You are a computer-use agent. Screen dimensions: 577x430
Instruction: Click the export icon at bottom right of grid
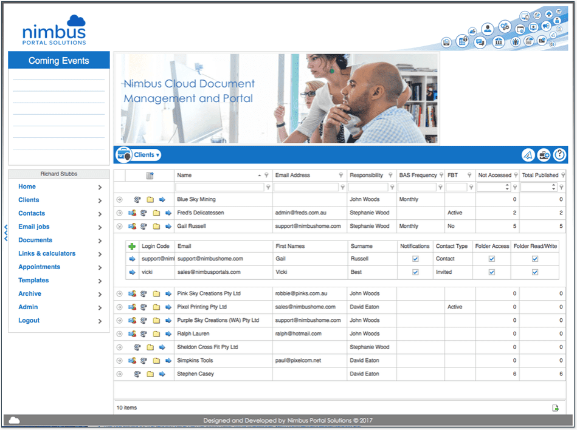[x=555, y=408]
